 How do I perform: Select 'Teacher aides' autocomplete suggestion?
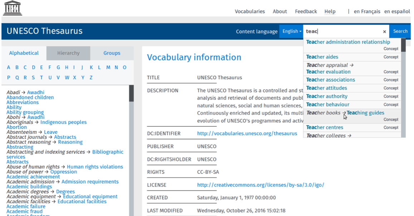[322, 57]
